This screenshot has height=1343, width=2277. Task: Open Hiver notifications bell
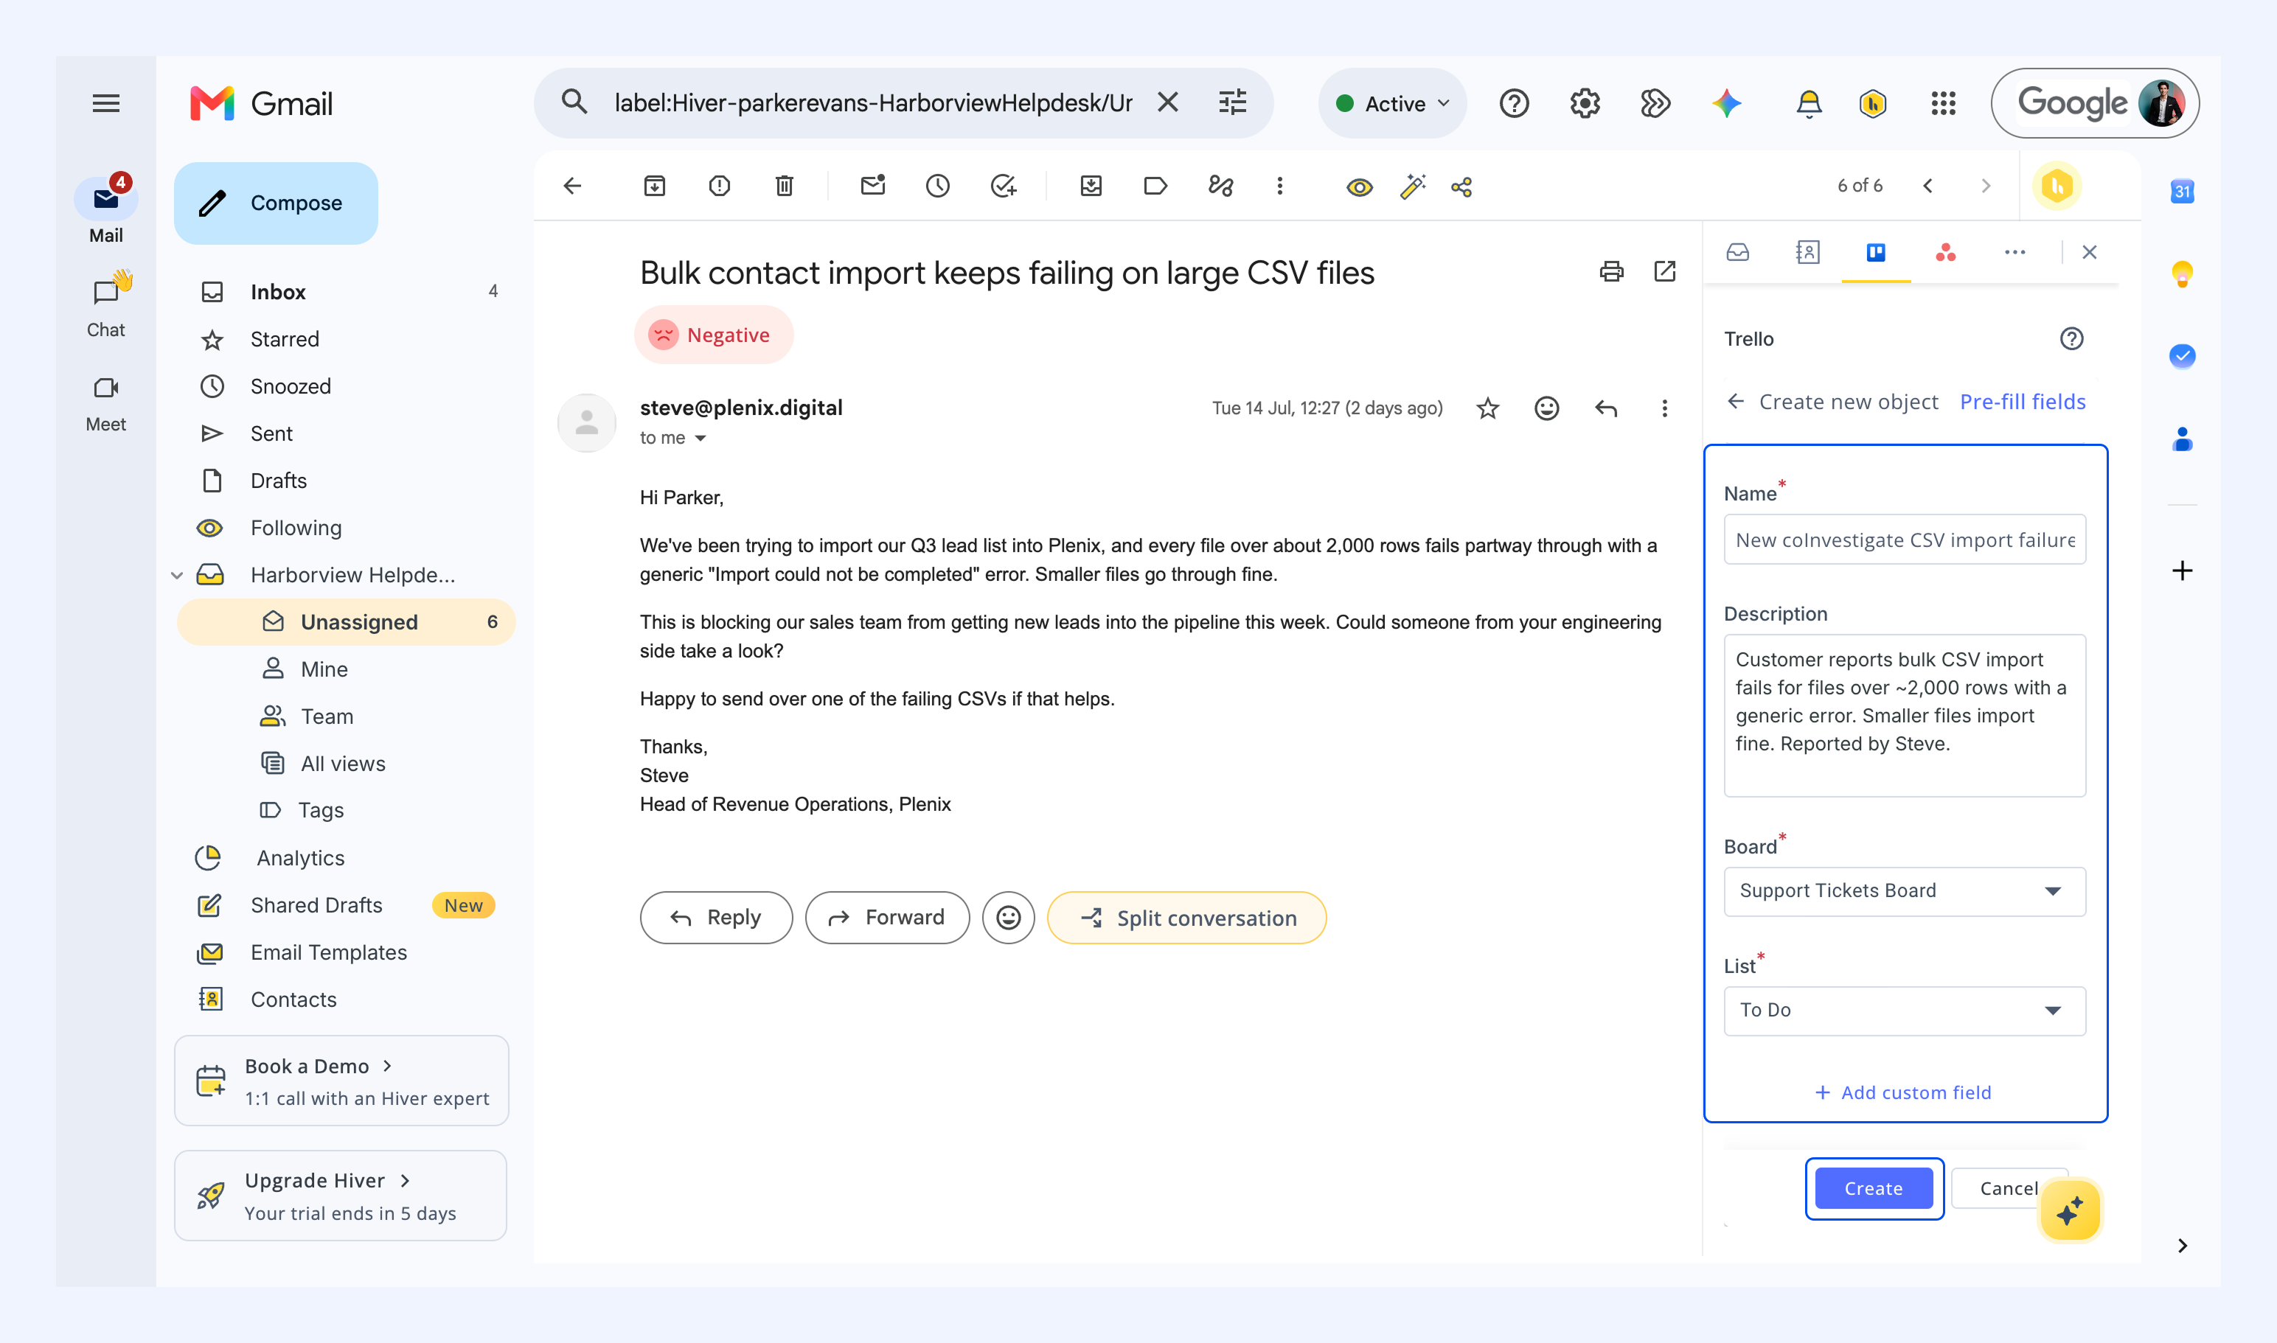[x=1809, y=104]
